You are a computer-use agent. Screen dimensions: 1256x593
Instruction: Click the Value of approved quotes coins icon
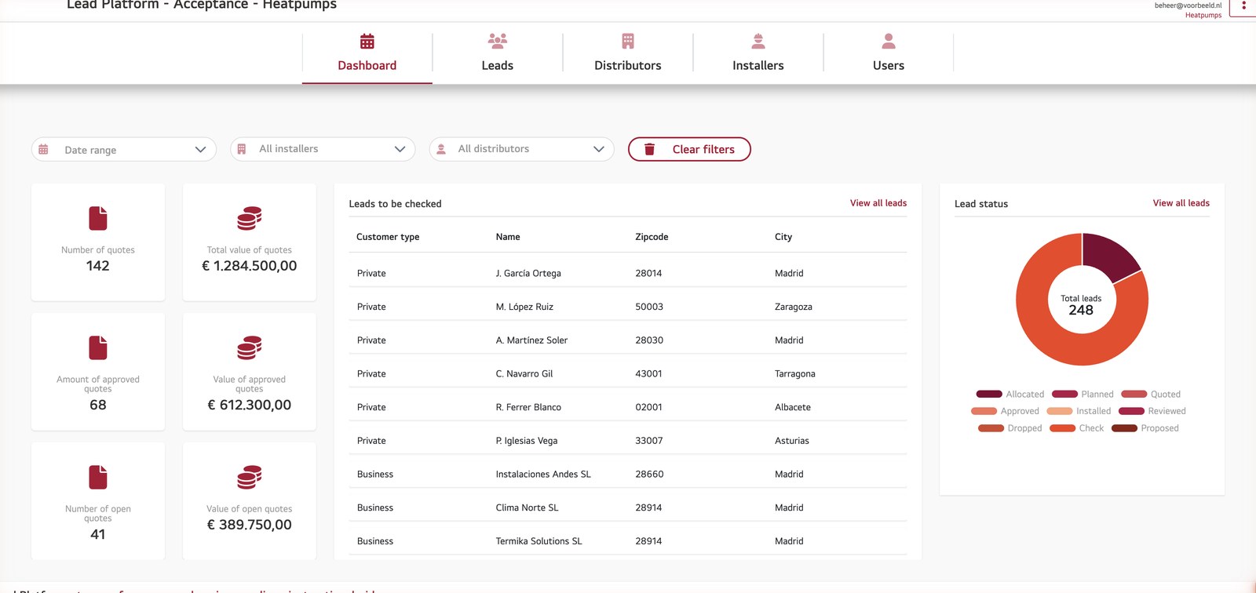click(x=250, y=347)
